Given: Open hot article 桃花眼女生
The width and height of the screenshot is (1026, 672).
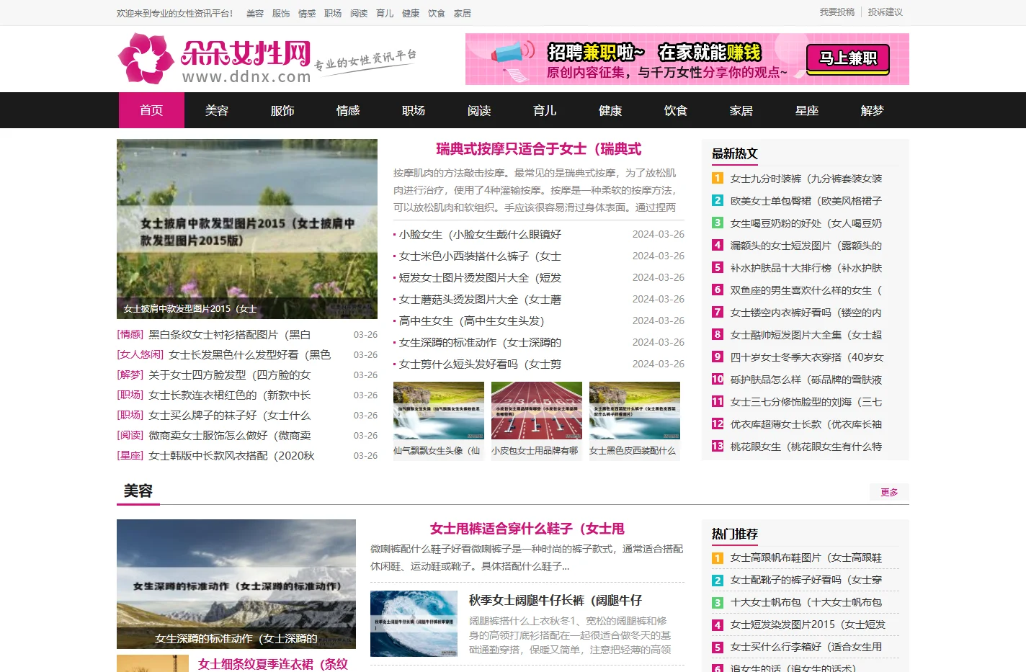Looking at the screenshot, I should click(806, 446).
